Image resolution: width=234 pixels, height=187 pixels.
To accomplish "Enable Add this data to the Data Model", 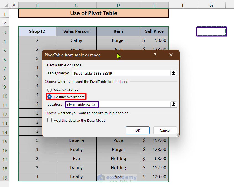I will [x=50, y=120].
